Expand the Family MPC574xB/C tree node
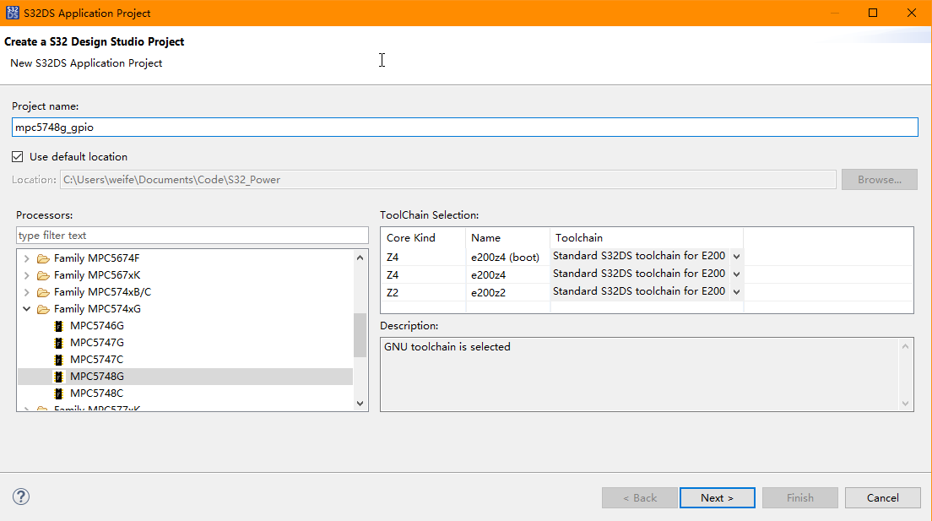The image size is (932, 521). tap(26, 291)
